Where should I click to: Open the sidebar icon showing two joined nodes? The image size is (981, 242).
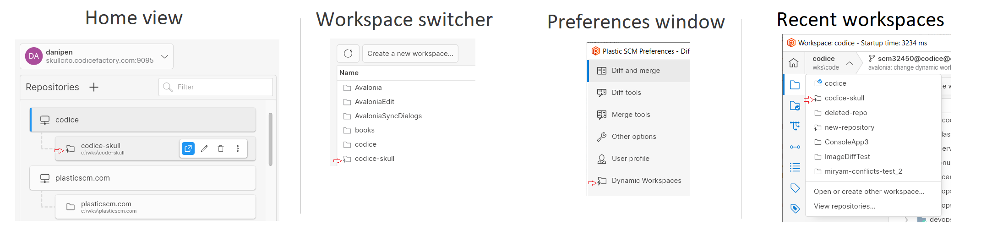pyautogui.click(x=795, y=147)
